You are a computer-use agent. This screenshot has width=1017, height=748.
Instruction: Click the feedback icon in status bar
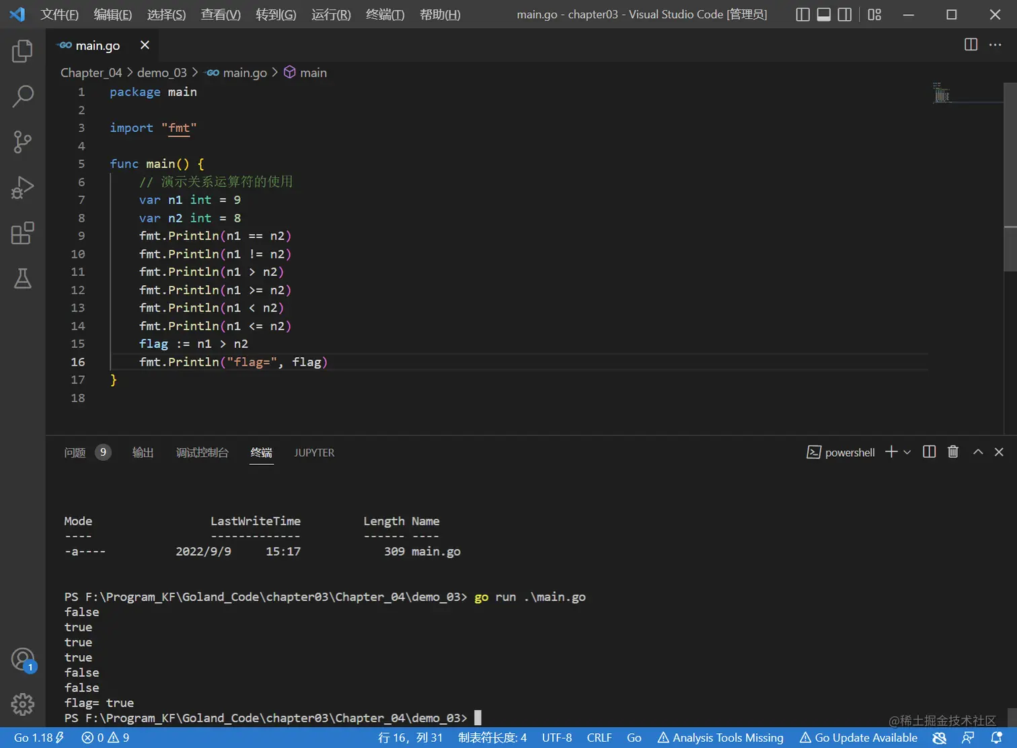point(968,738)
